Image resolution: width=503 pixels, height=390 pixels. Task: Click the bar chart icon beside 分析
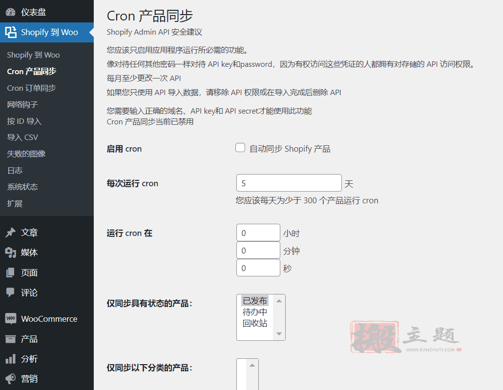click(x=11, y=359)
